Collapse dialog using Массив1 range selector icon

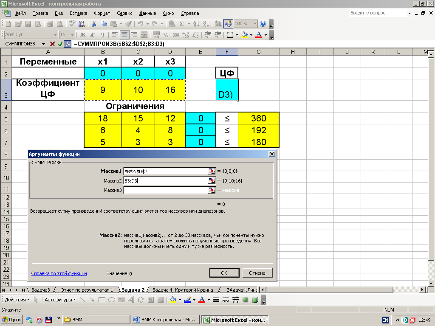coord(212,171)
